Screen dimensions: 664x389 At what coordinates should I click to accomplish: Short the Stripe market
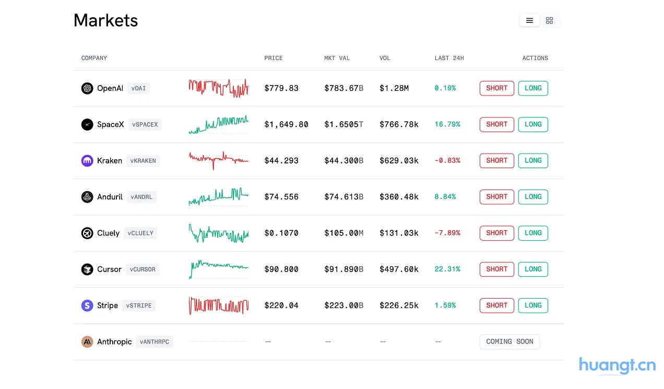[496, 305]
